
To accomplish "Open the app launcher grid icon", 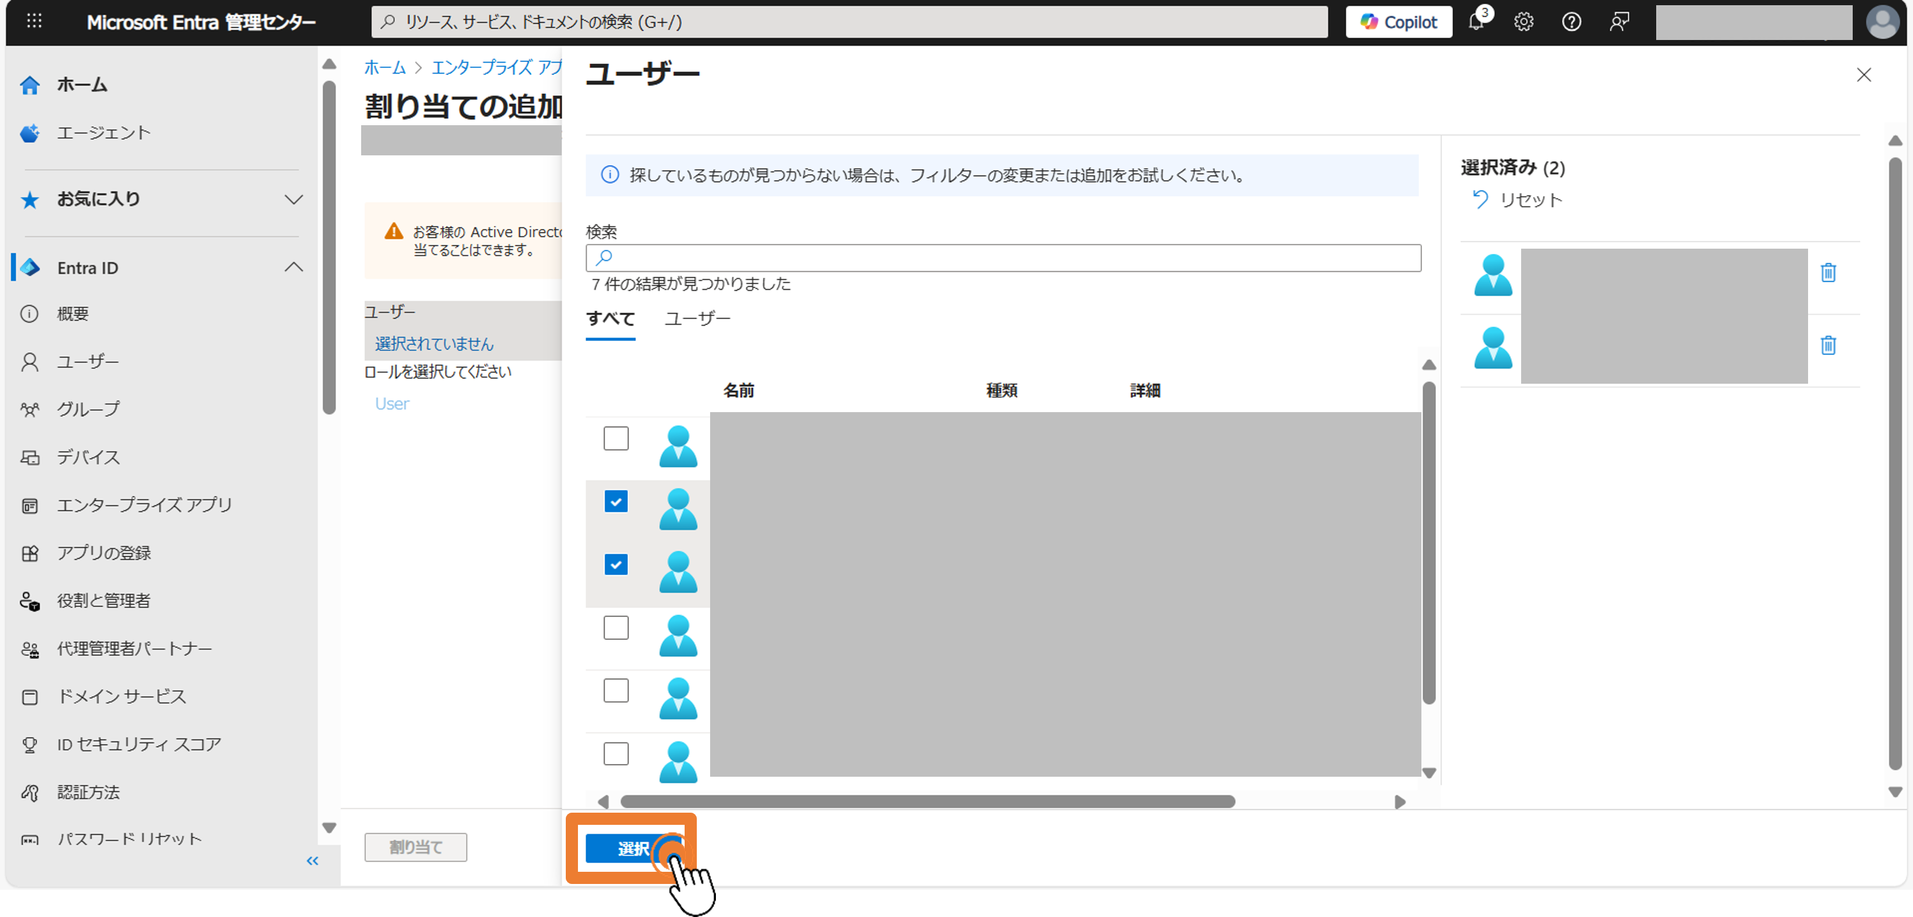I will (34, 21).
